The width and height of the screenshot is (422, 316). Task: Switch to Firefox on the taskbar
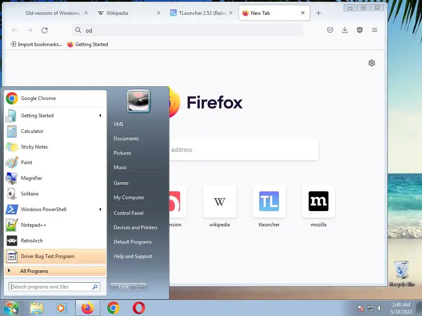(x=87, y=308)
